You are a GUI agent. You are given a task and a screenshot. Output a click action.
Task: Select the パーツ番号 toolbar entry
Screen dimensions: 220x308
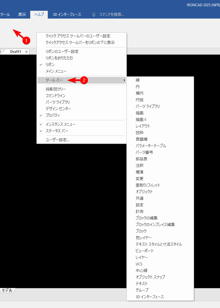click(x=160, y=152)
